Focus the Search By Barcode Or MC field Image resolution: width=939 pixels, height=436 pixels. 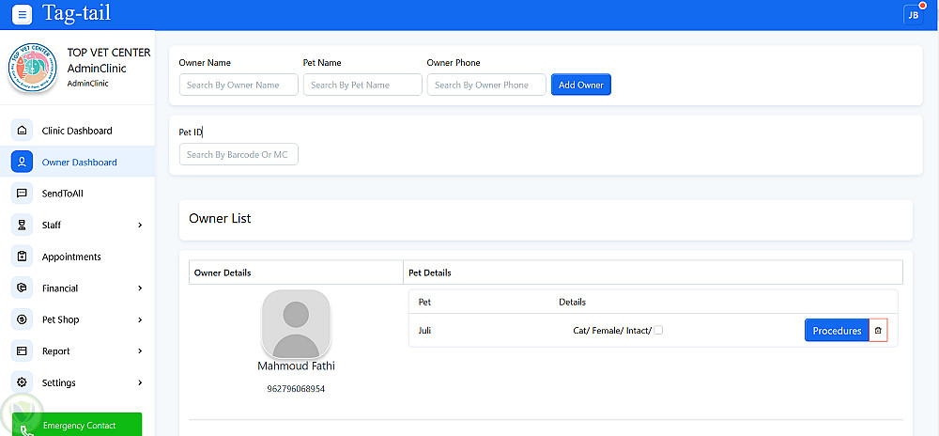click(x=239, y=154)
